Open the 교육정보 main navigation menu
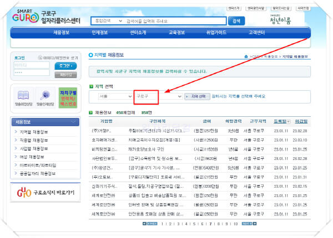 point(176,33)
